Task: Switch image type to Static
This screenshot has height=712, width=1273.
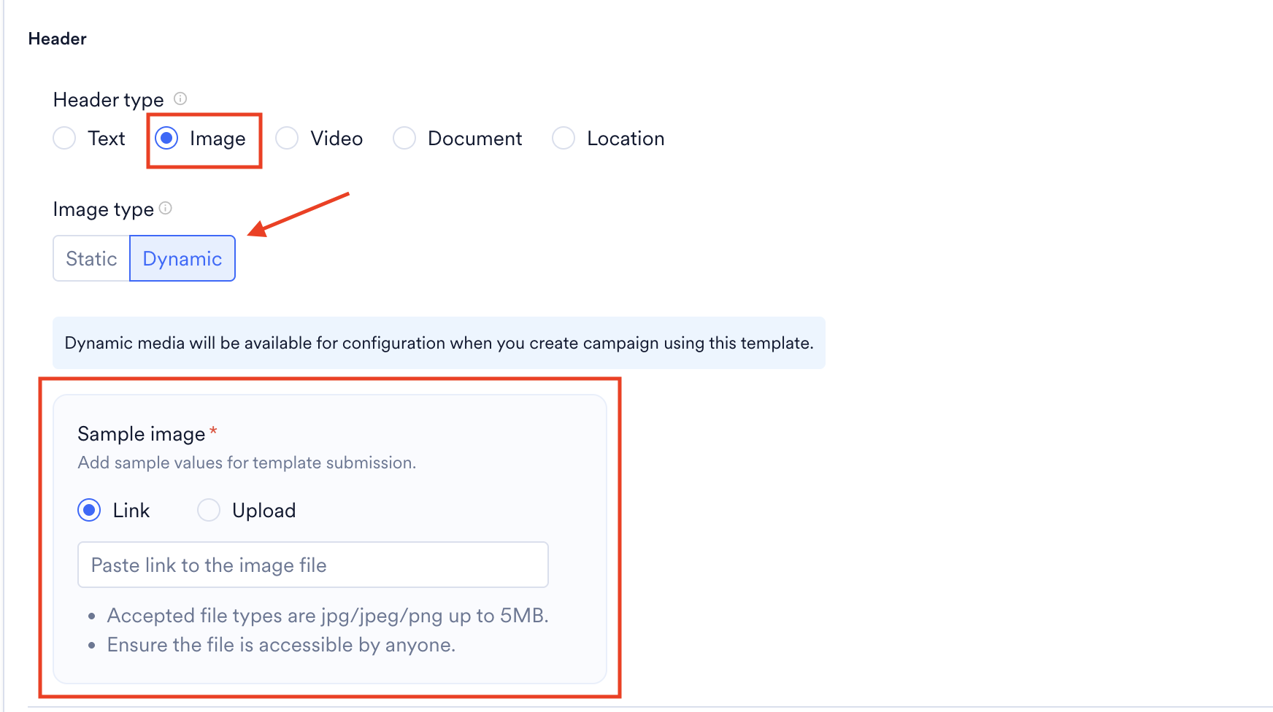Action: coord(91,258)
